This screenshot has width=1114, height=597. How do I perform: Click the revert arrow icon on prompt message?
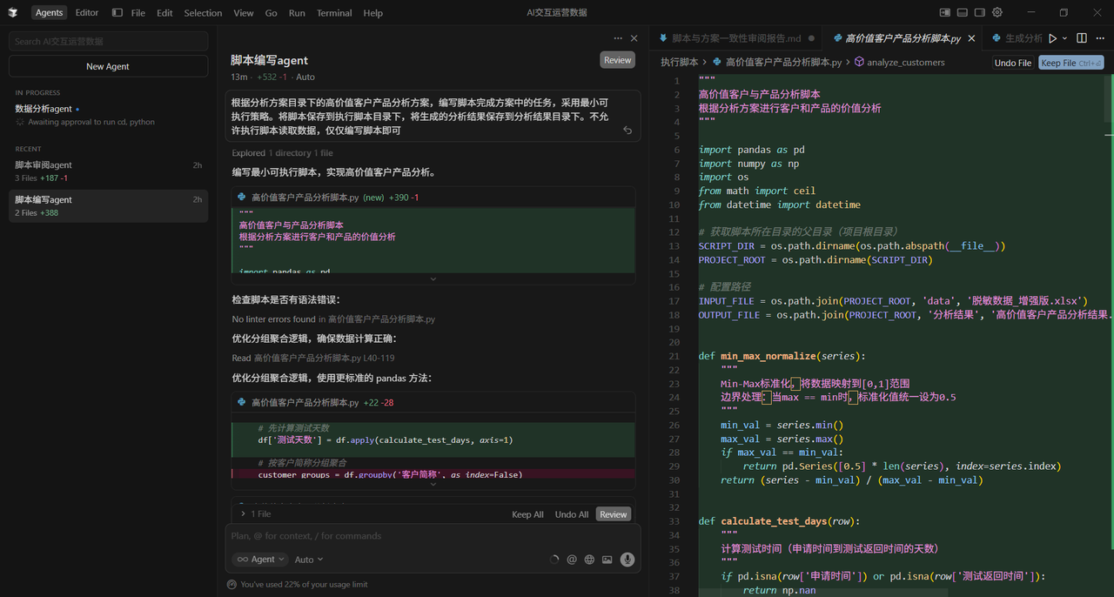(x=627, y=131)
